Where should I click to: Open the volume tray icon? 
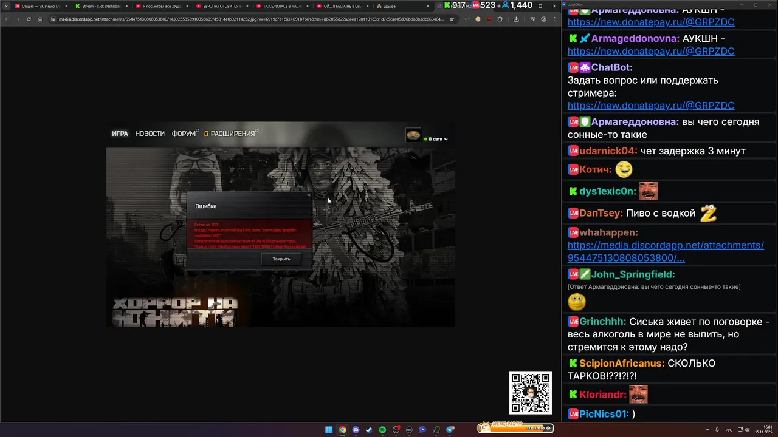click(747, 430)
